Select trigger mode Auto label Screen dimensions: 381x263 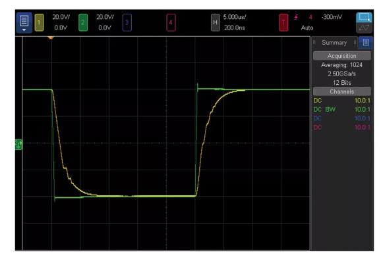click(307, 28)
